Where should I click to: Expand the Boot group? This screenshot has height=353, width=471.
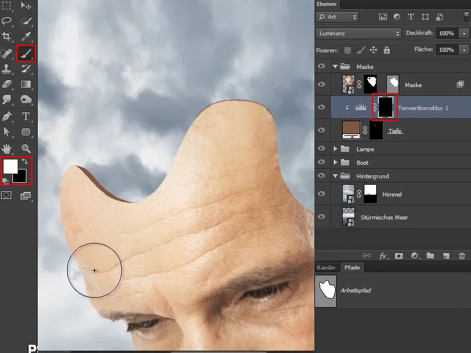[x=335, y=162]
